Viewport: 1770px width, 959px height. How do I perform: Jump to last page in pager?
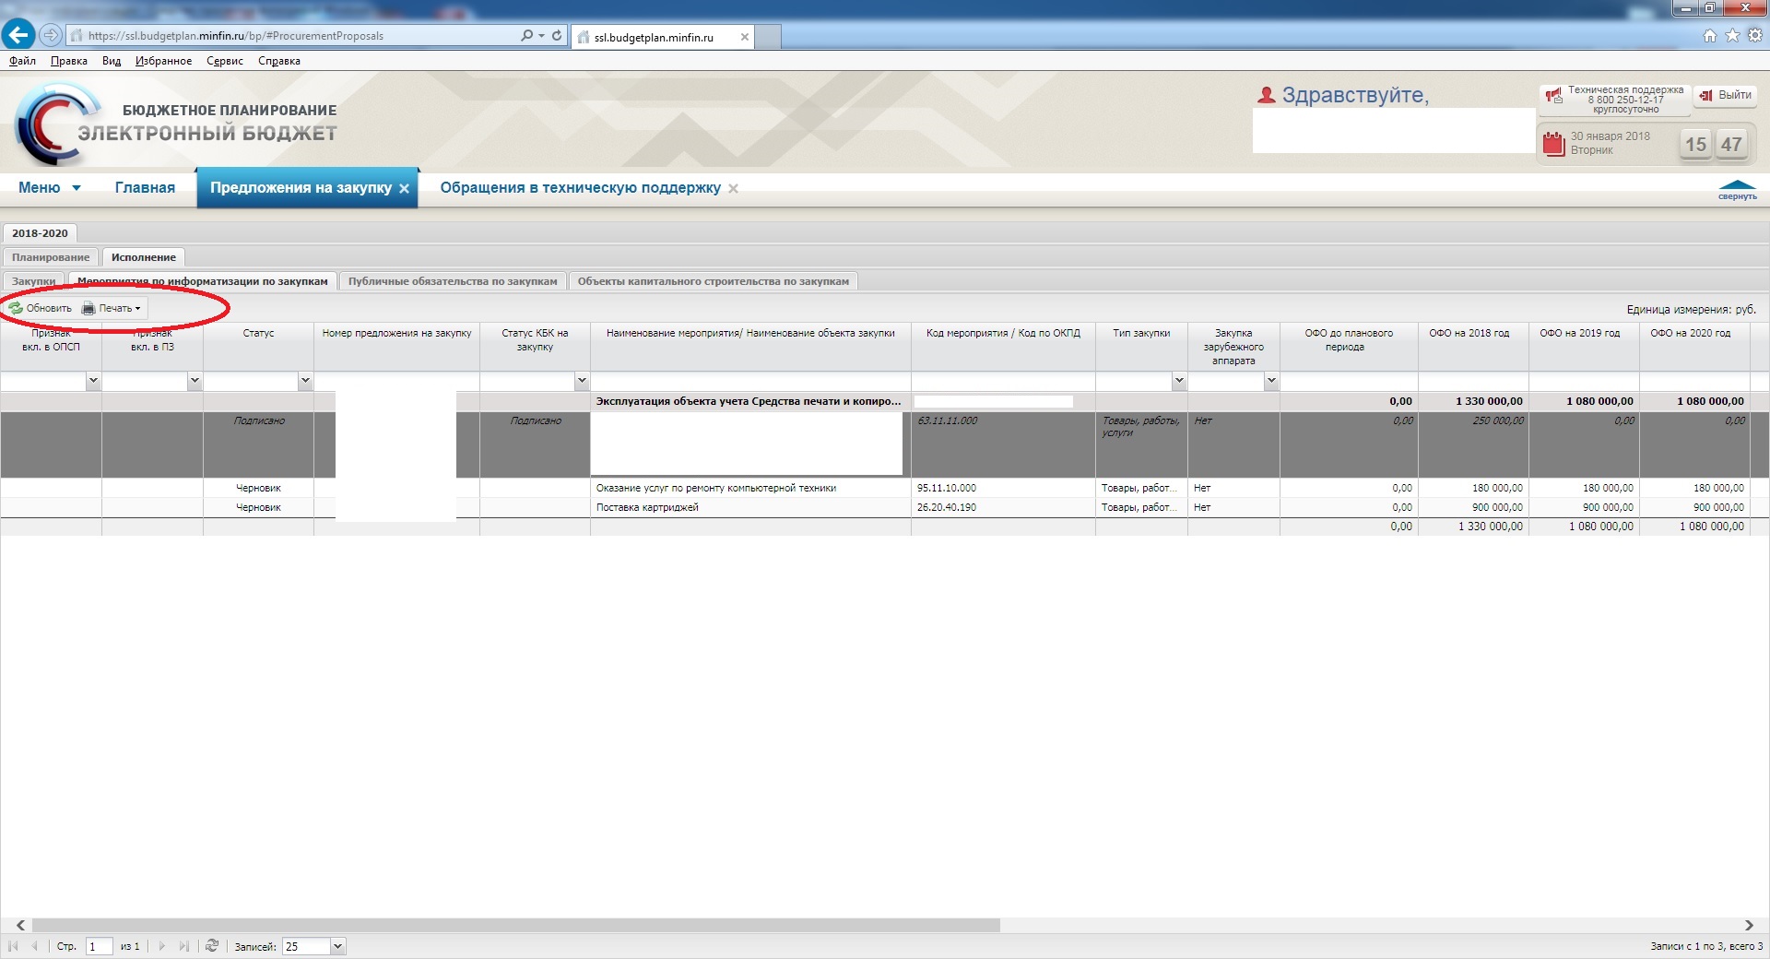click(184, 946)
